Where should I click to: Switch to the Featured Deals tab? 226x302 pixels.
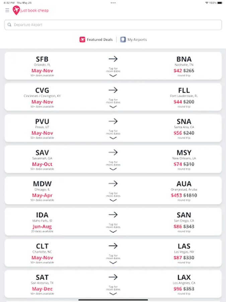(x=99, y=40)
